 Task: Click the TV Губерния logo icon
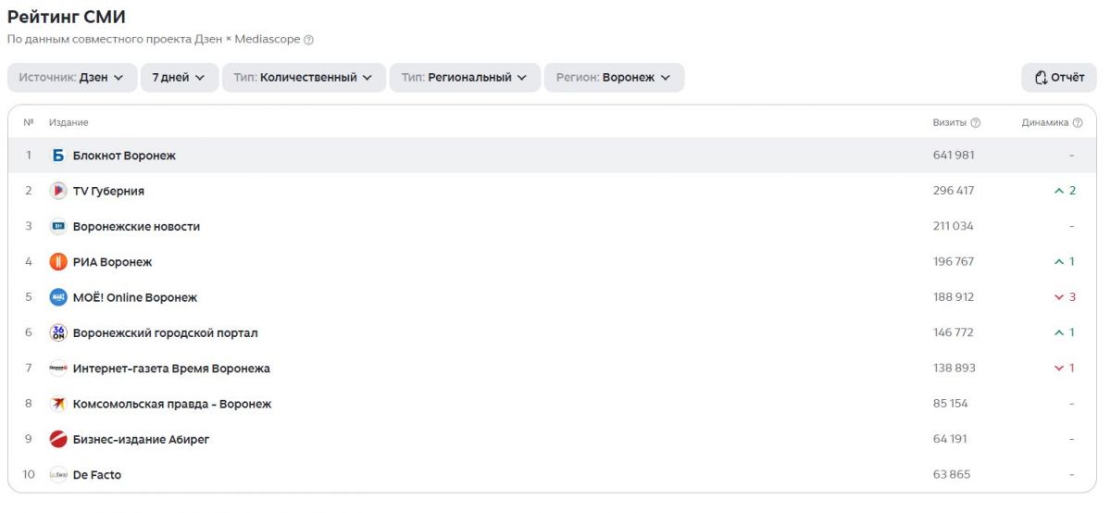point(58,191)
